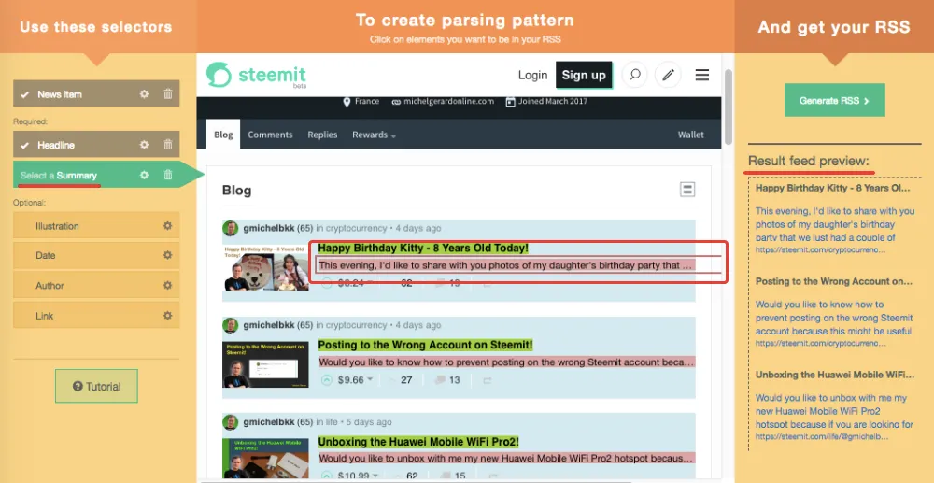Switch to the Replies tab
934x483 pixels.
click(x=323, y=135)
